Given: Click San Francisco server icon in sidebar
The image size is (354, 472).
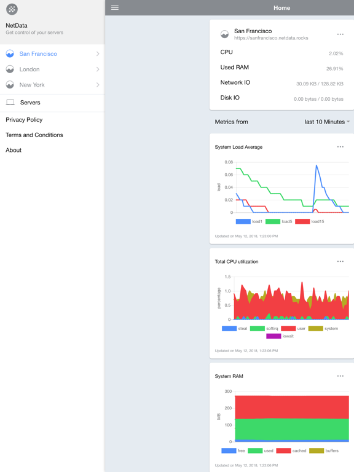Looking at the screenshot, I should pos(10,53).
